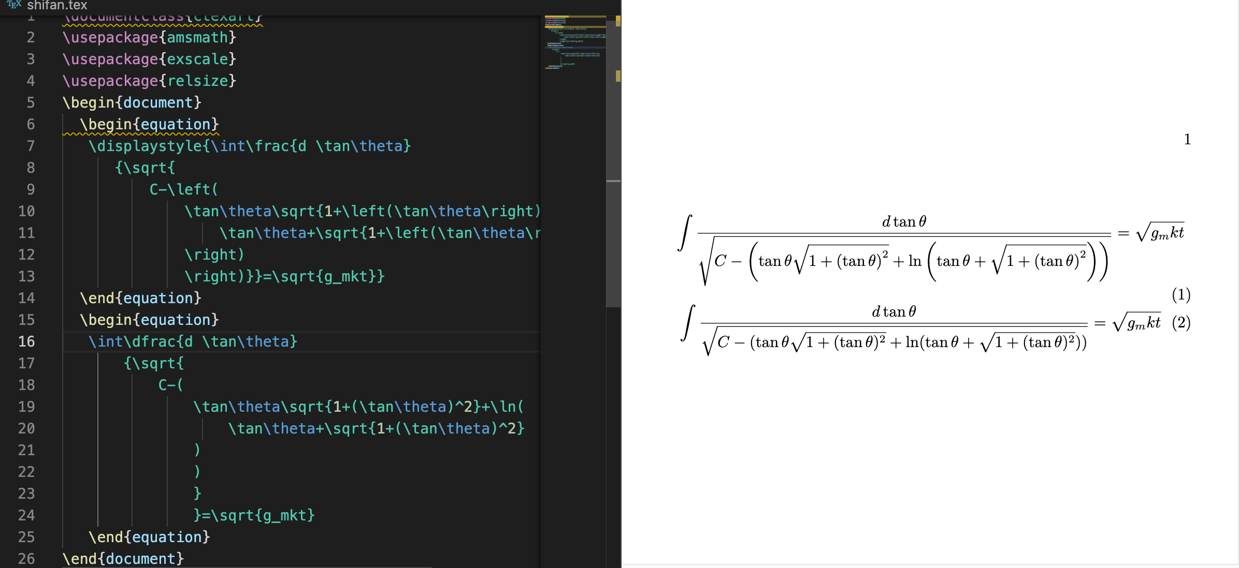Click on \usepackage{exscale} text
The image size is (1239, 568).
click(149, 59)
